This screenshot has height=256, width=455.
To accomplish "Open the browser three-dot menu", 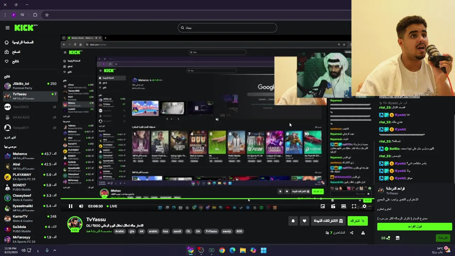I will click(5, 15).
